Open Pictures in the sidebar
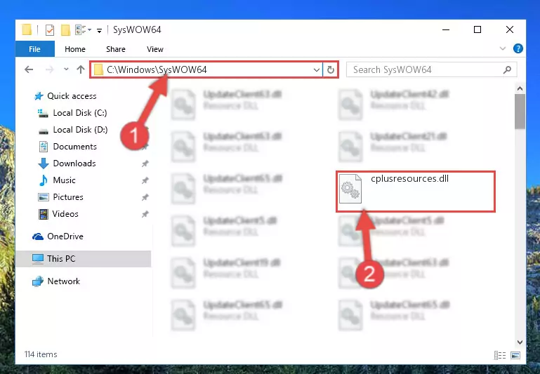This screenshot has width=540, height=374. [x=68, y=197]
